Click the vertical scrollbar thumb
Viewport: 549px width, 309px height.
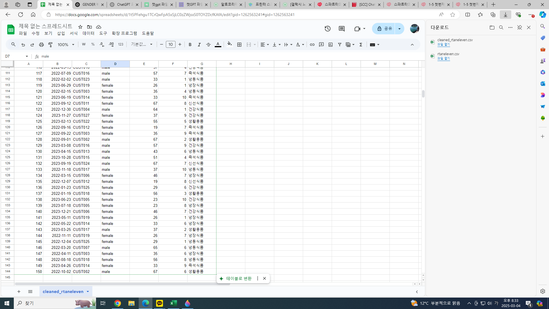(423, 94)
